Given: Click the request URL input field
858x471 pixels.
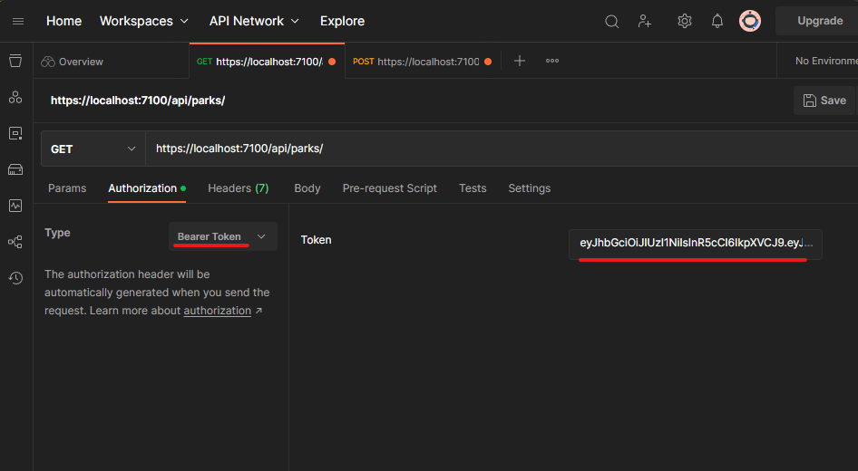Looking at the screenshot, I should (x=502, y=149).
